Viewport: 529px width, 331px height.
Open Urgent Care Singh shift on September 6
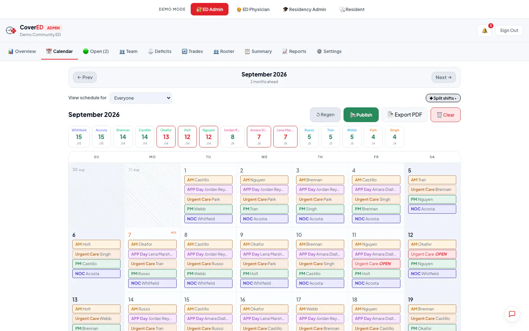point(96,254)
